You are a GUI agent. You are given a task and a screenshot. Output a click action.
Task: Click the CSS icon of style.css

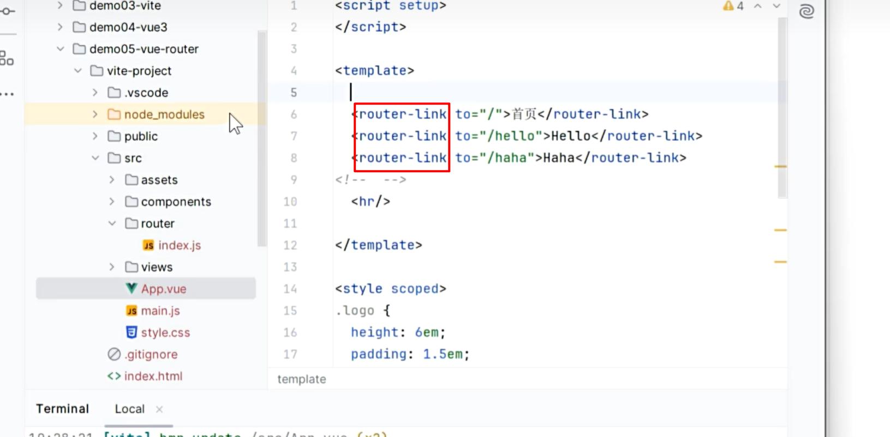(132, 332)
